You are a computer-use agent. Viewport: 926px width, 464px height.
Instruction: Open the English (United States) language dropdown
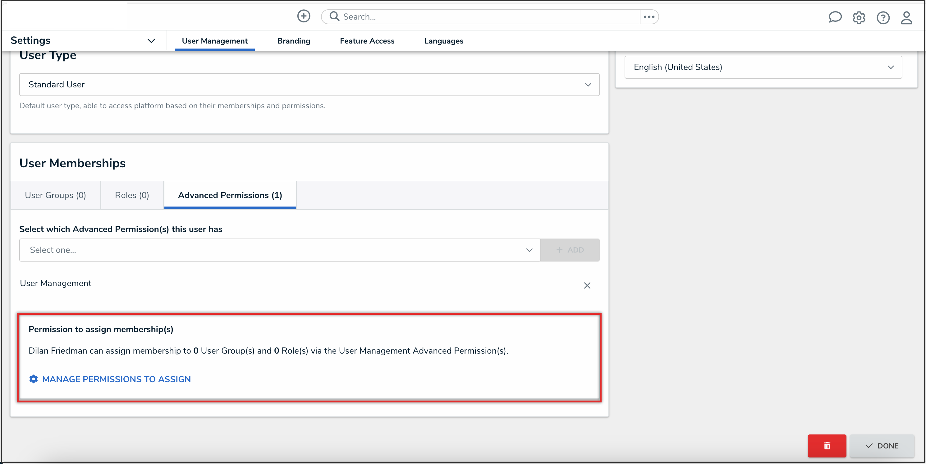click(763, 67)
